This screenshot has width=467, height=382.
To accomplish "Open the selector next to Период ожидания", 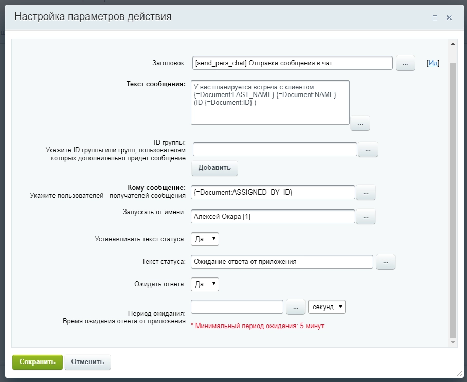I will (295, 306).
